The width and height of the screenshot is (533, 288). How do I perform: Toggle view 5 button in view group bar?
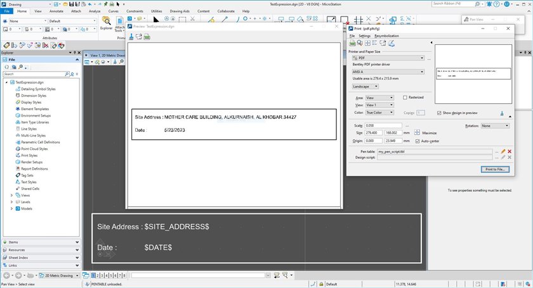(111, 275)
